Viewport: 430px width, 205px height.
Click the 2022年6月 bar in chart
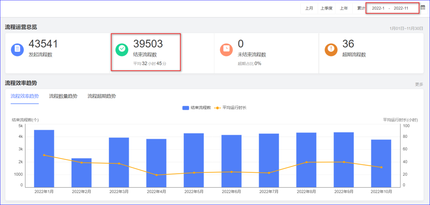231,161
